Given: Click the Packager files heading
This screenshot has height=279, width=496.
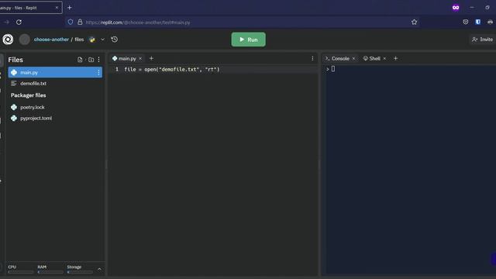Looking at the screenshot, I should [x=28, y=95].
